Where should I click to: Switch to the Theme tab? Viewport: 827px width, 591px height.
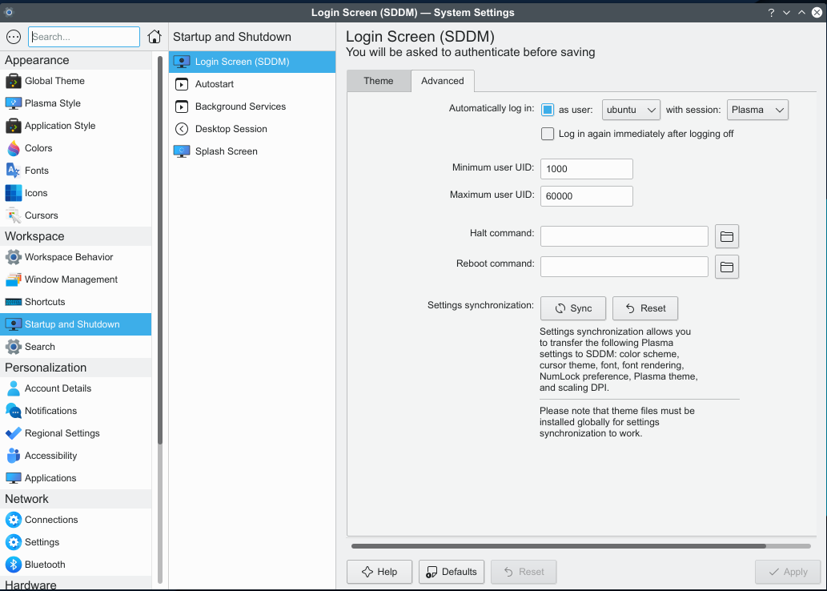pos(379,81)
